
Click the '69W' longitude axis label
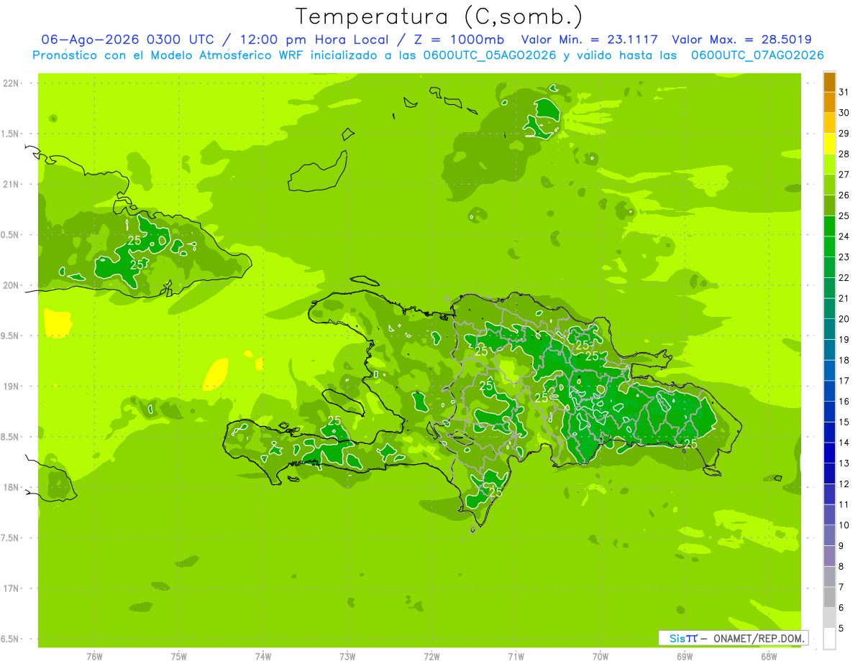click(x=685, y=657)
